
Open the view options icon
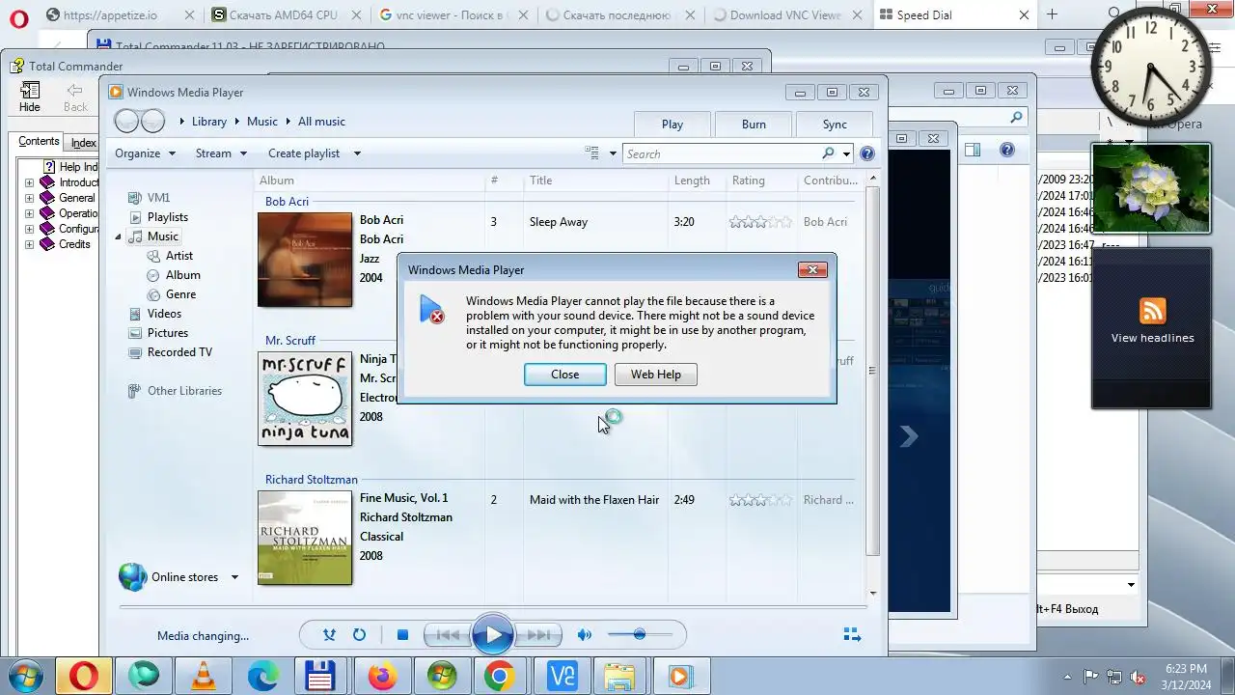point(592,153)
